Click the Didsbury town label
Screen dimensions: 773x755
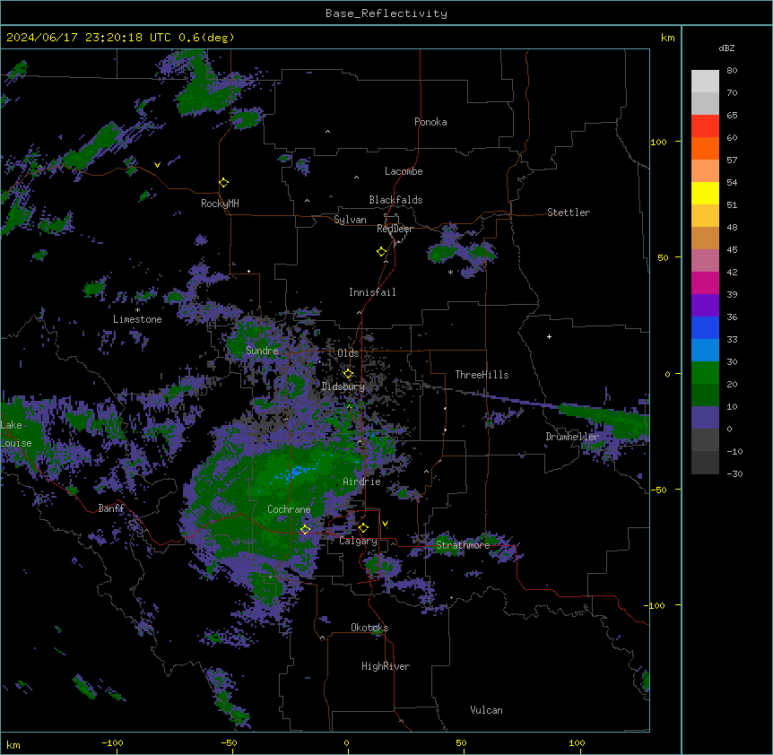click(343, 386)
